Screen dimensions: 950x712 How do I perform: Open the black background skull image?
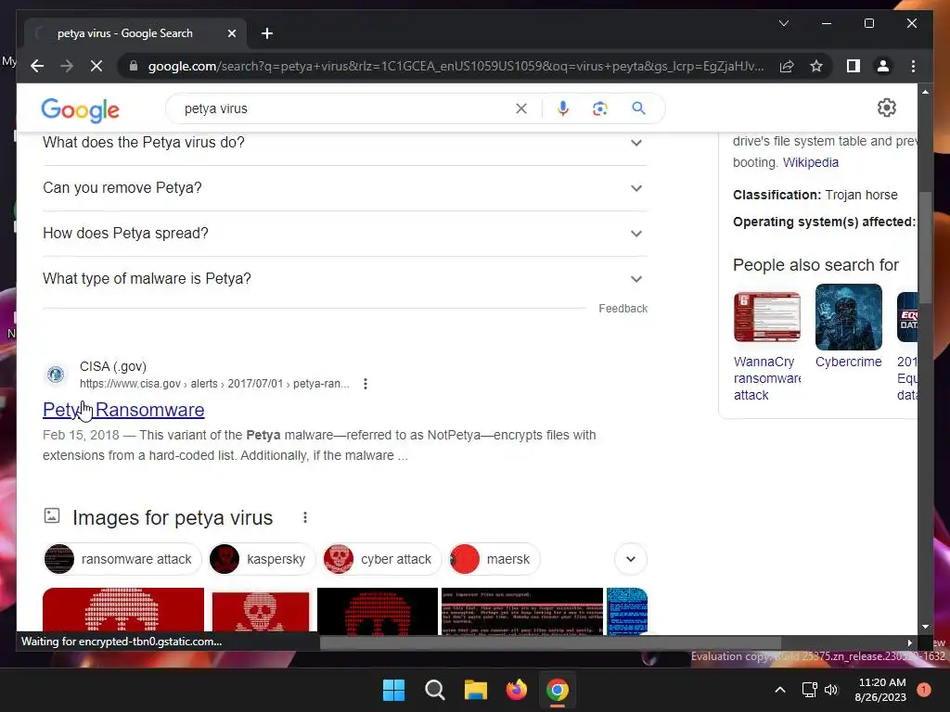377,610
